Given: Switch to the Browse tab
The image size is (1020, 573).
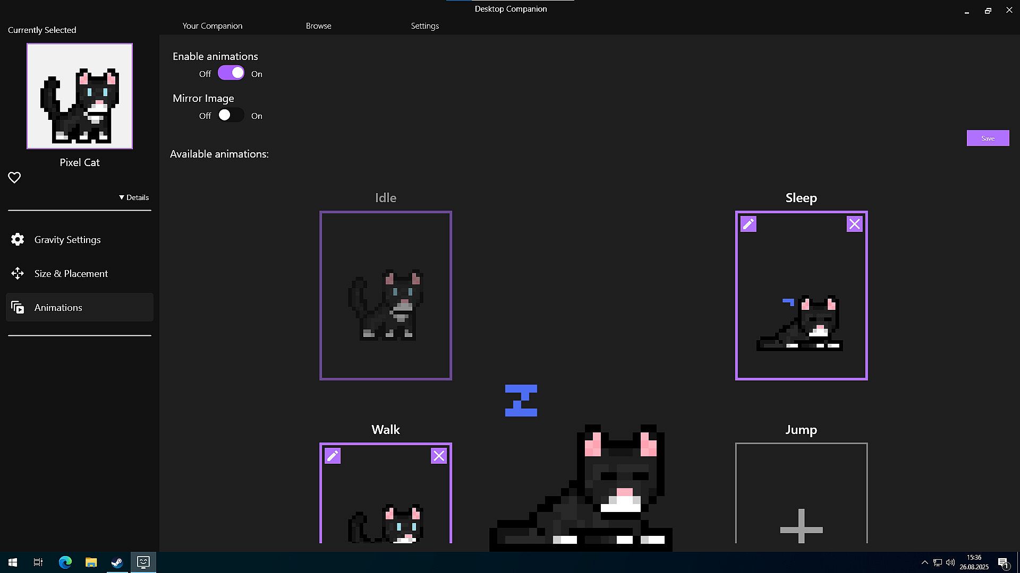Looking at the screenshot, I should (318, 26).
